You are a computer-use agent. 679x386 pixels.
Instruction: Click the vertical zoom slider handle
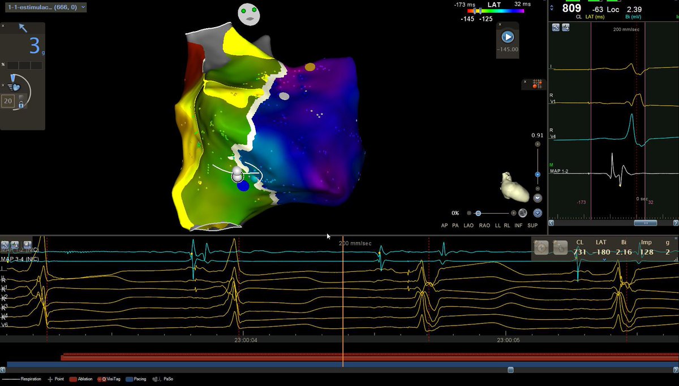pos(538,175)
